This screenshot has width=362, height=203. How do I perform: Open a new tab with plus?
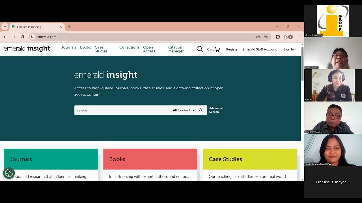[69, 27]
